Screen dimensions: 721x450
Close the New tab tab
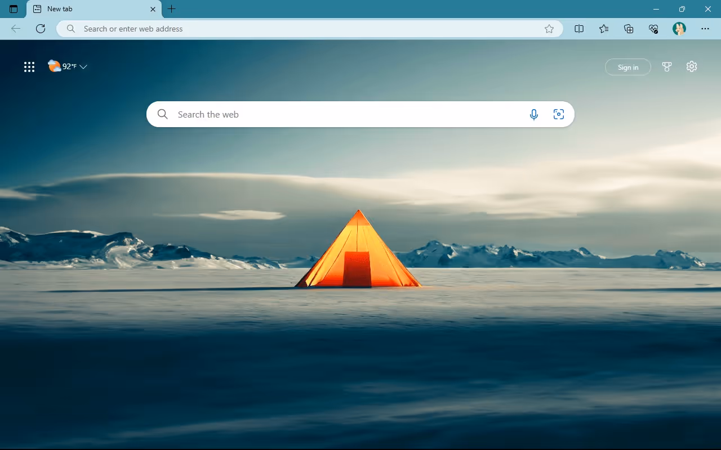coord(153,9)
